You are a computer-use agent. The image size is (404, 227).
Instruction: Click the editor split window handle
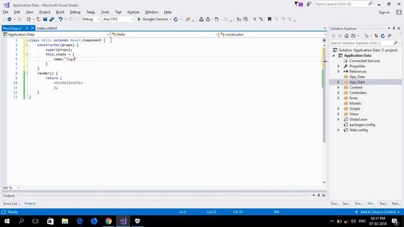[x=324, y=40]
